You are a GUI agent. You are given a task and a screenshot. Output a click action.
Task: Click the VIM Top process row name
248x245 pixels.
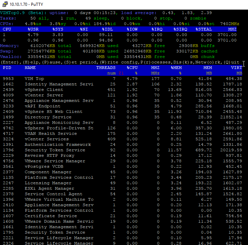click(x=34, y=79)
